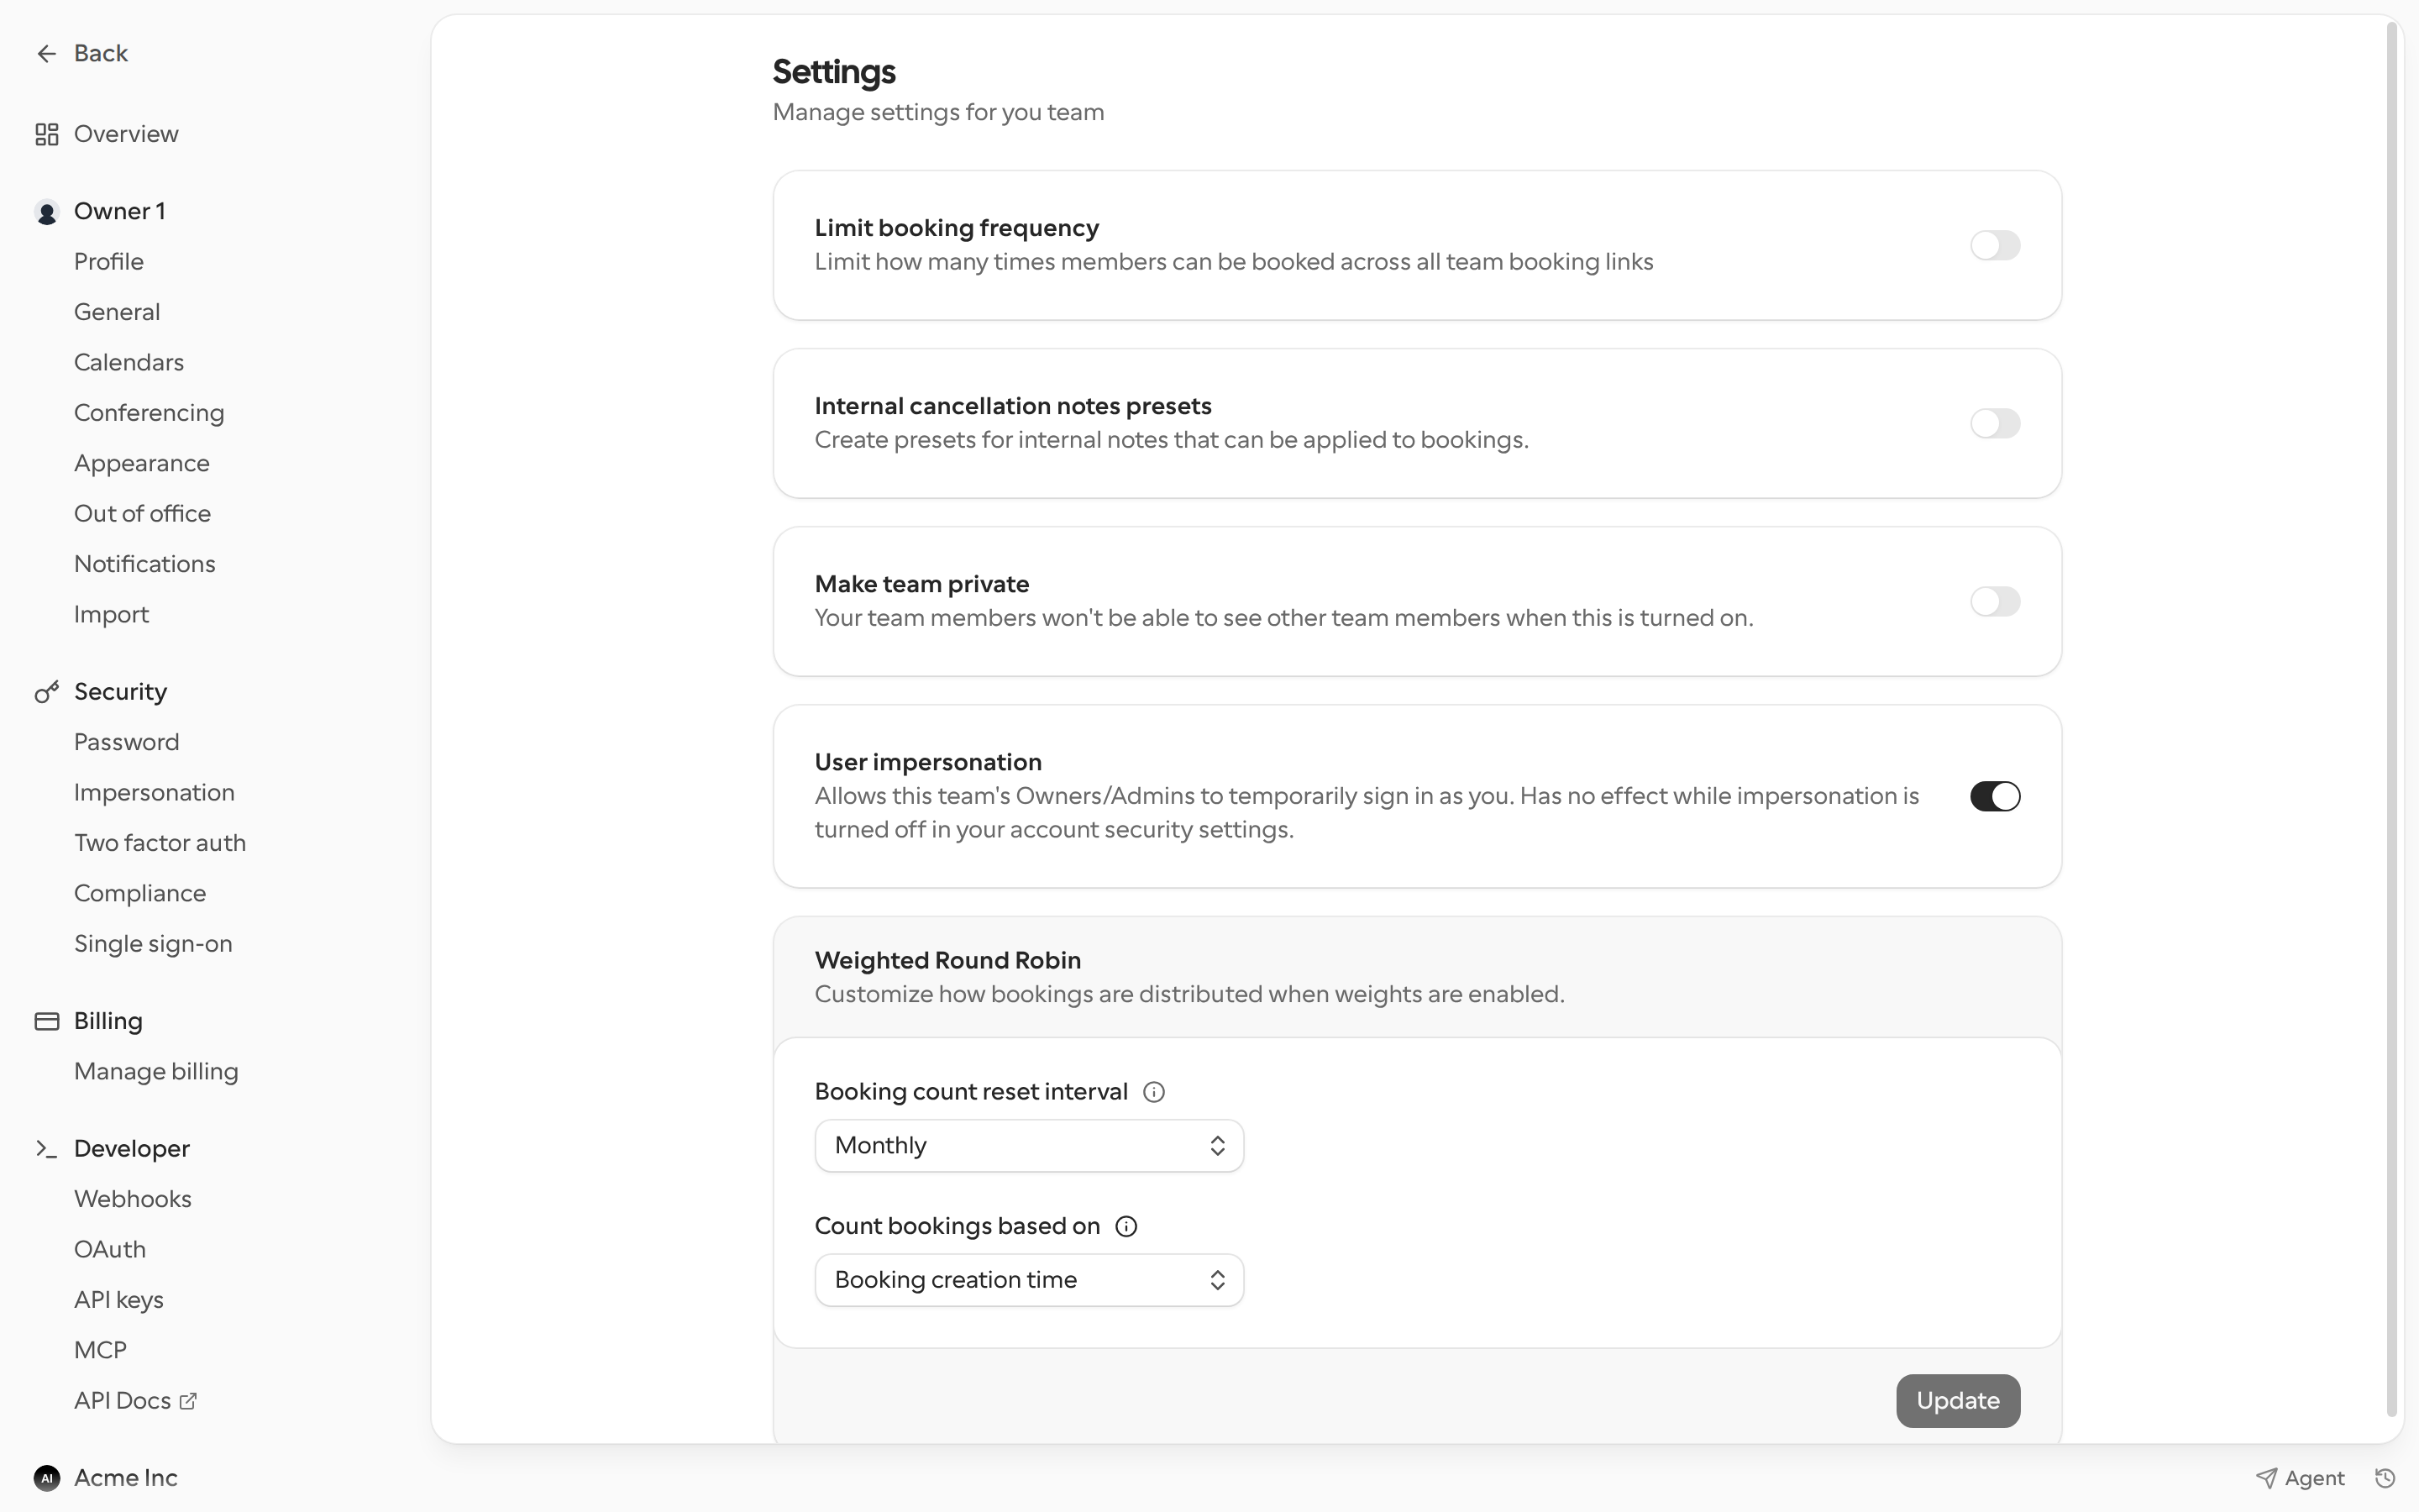This screenshot has width=2419, height=1512.
Task: Select Conferencing in sidebar
Action: pos(149,413)
